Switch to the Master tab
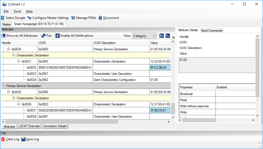Viewport: 263px width, 149px height. tap(7, 24)
